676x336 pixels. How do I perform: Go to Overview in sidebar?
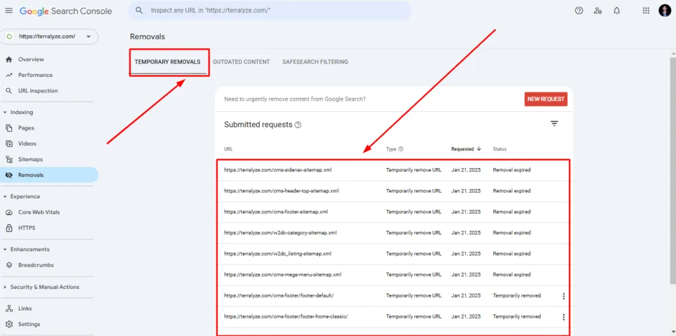point(31,59)
